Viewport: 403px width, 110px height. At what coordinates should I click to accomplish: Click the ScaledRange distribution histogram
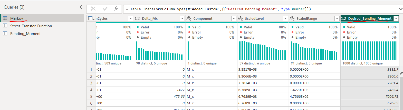pos(314,51)
